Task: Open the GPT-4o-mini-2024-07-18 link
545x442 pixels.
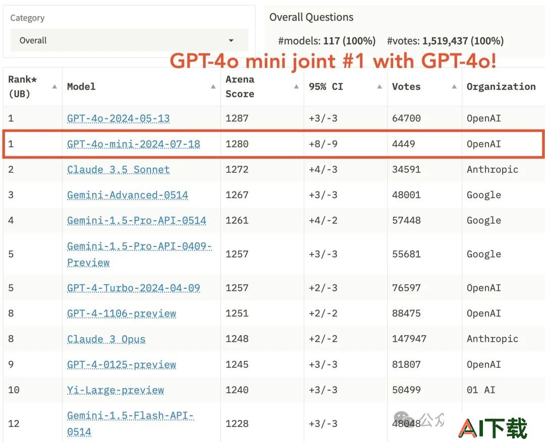Action: 133,144
